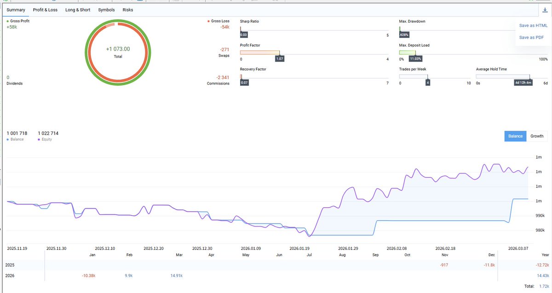552x293 pixels.
Task: Click the blue Balance legend dot
Action: tap(8, 139)
